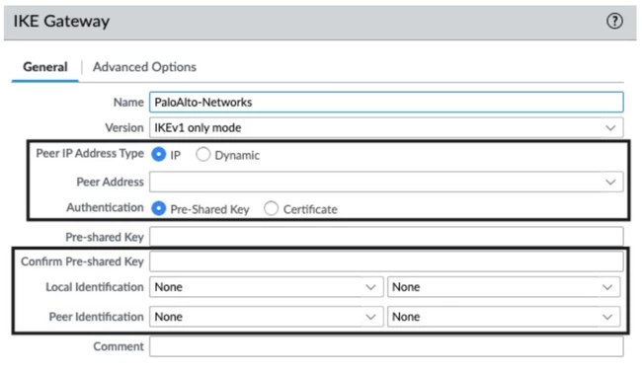Select the Dynamic peer address type
The image size is (642, 371).
coord(203,155)
